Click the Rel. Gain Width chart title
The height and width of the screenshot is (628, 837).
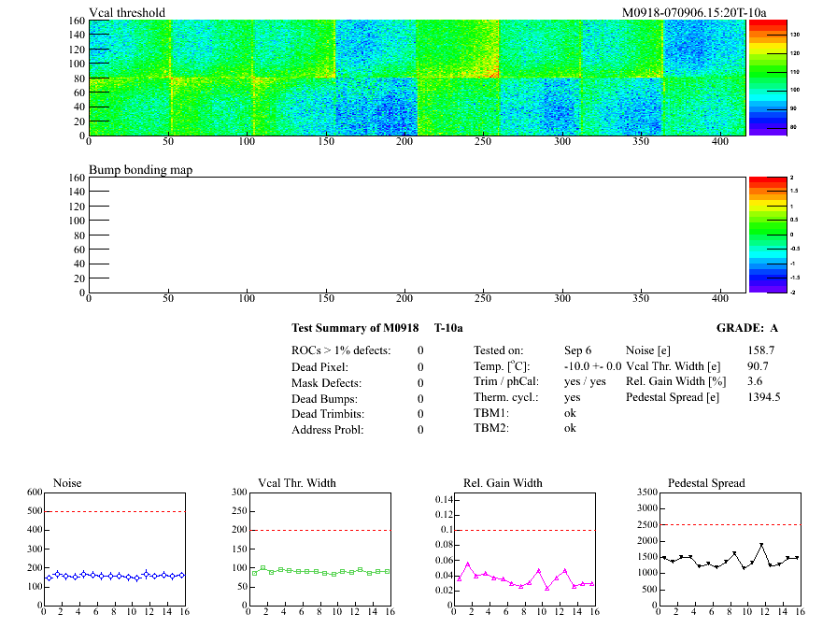click(503, 483)
